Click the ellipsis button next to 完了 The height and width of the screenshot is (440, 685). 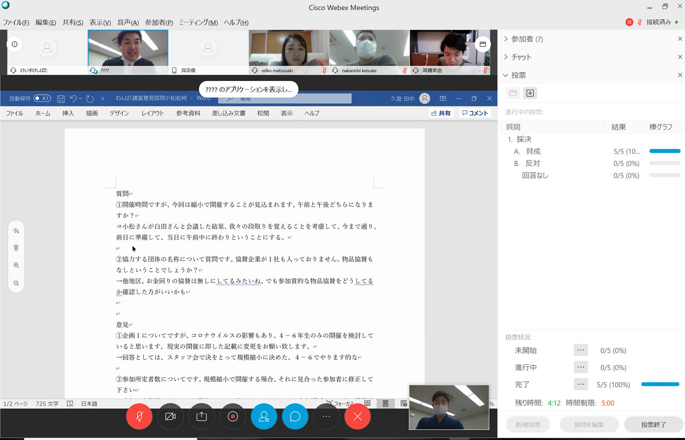[581, 384]
